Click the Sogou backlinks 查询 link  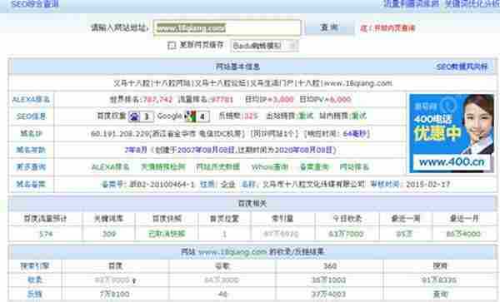coord(440,295)
